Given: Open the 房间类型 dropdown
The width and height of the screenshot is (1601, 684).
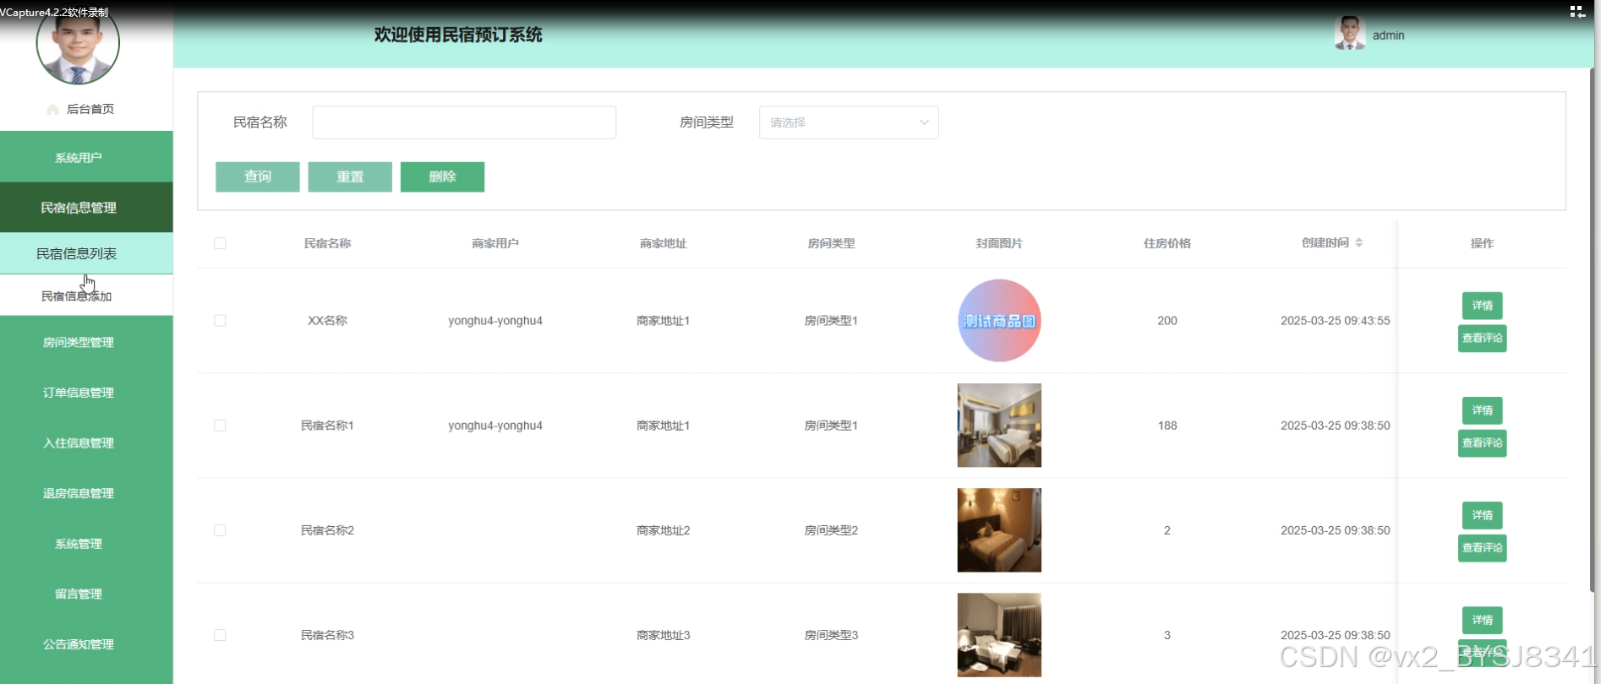Looking at the screenshot, I should 849,122.
